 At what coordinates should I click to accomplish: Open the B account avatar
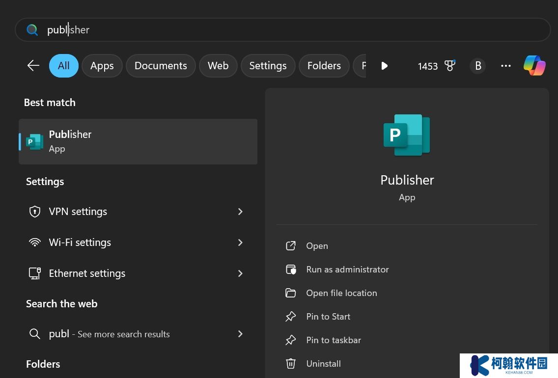(478, 66)
